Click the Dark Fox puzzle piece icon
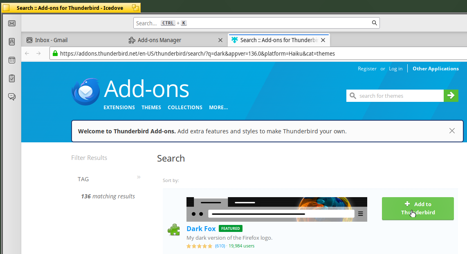Image resolution: width=467 pixels, height=254 pixels. [x=174, y=230]
